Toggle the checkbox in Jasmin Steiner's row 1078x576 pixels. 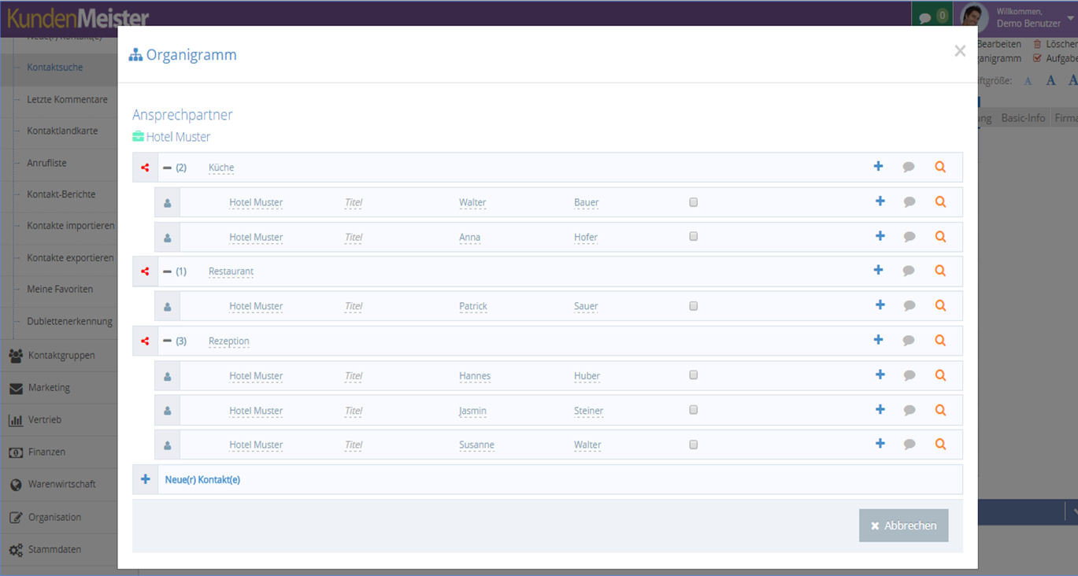[693, 410]
